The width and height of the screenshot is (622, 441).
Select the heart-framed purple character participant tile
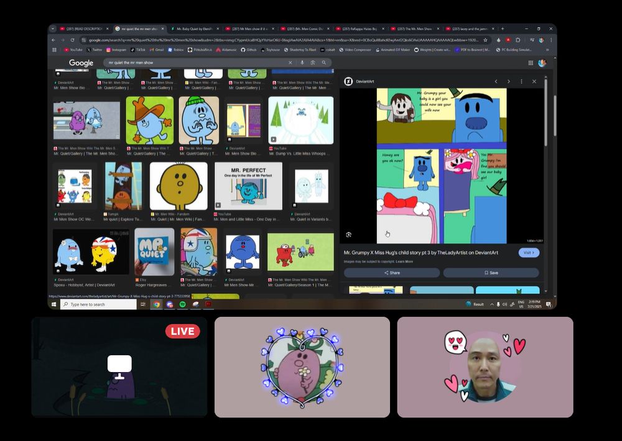pos(302,367)
